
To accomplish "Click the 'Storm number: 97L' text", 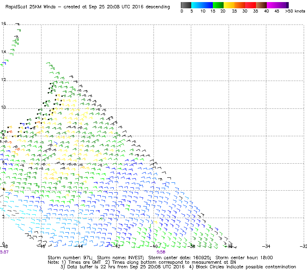I will pyautogui.click(x=70, y=258).
